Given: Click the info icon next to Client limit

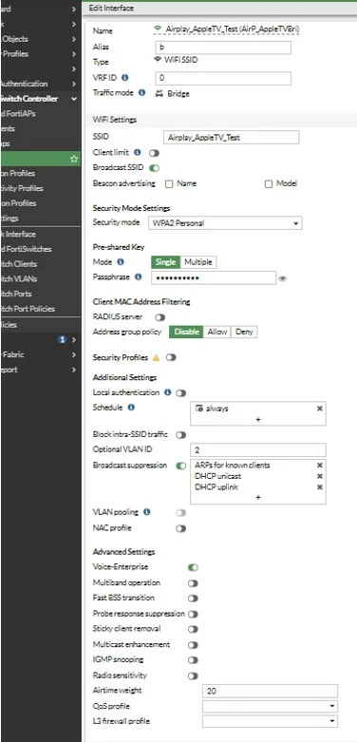Looking at the screenshot, I should point(138,152).
